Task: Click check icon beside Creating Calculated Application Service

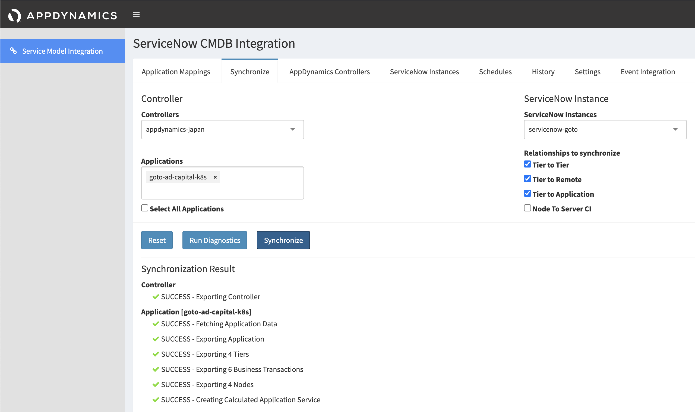Action: tap(156, 400)
